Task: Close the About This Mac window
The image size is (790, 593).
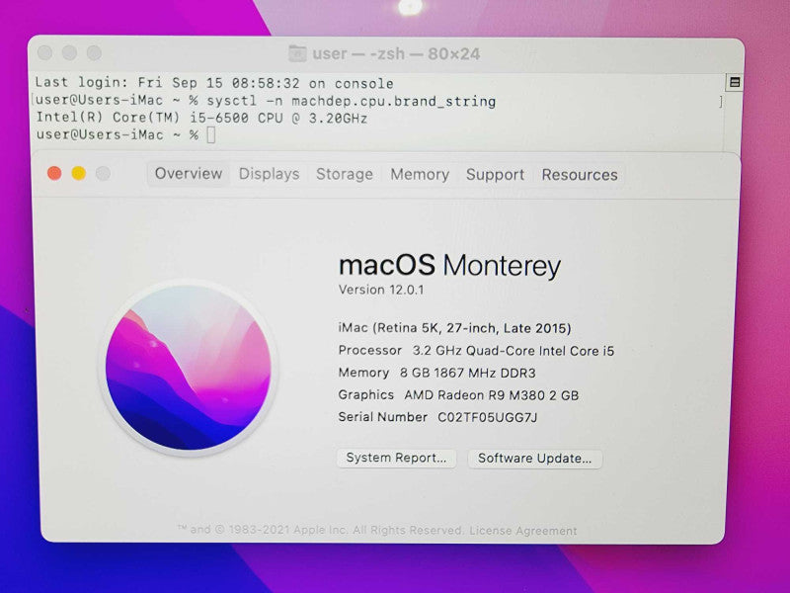Action: pyautogui.click(x=54, y=173)
